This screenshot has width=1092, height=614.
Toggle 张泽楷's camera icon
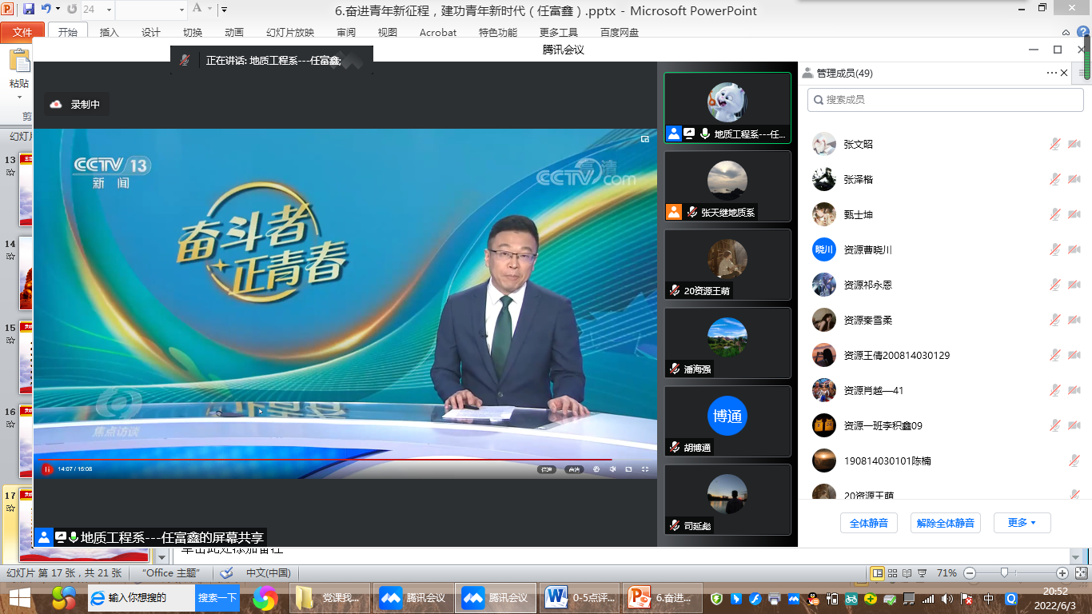point(1074,179)
